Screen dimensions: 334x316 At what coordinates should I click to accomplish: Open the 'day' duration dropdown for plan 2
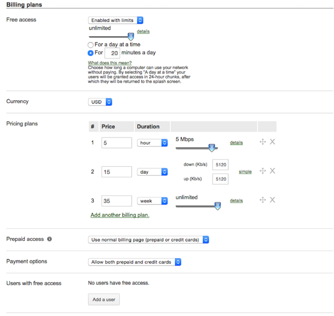153,172
